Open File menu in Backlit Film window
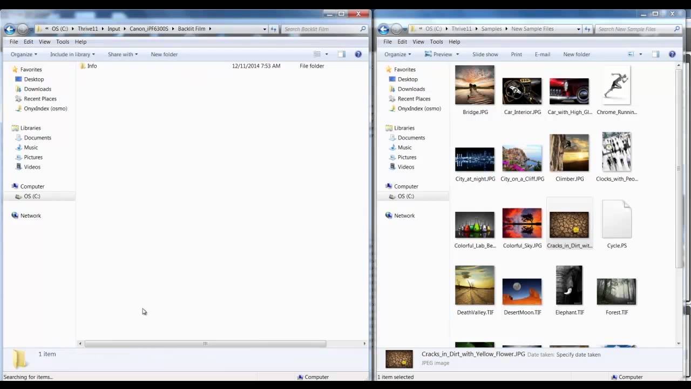 [13, 42]
